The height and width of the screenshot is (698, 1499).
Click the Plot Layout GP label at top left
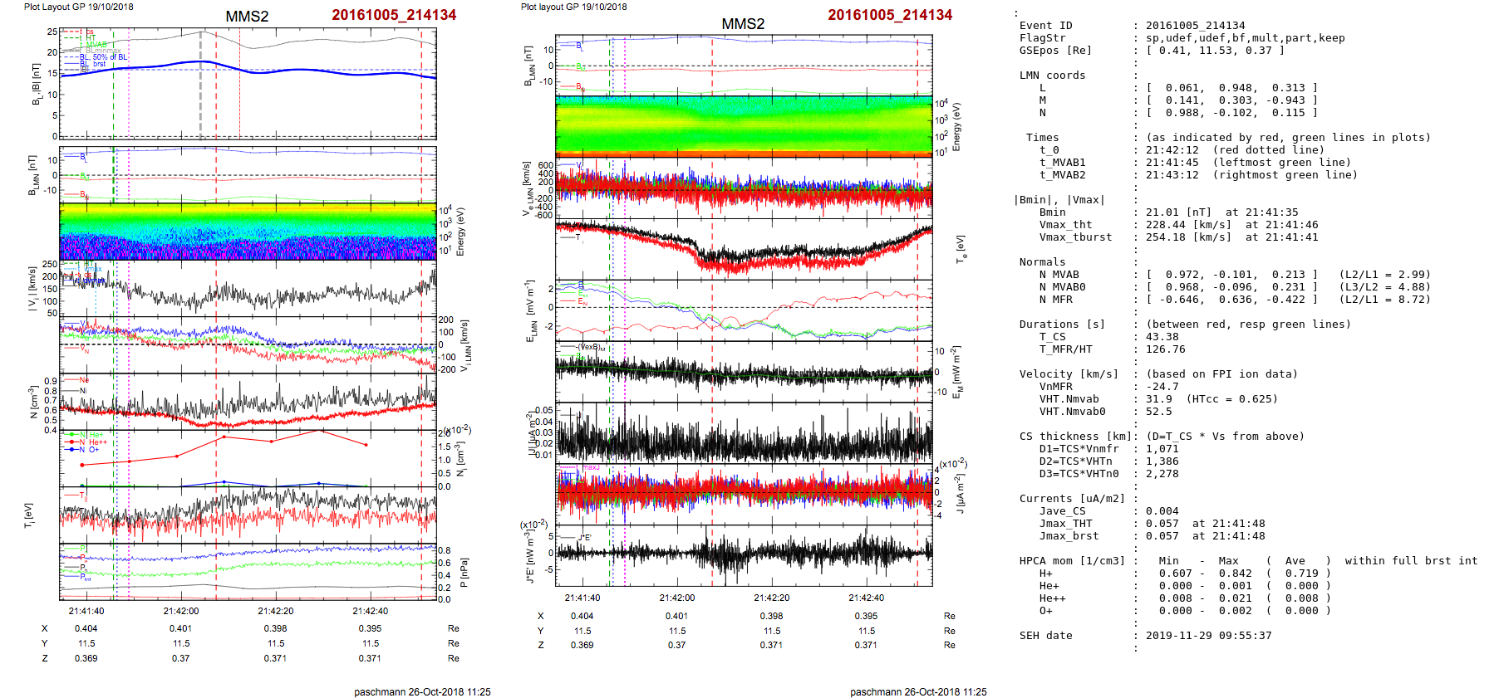tap(78, 7)
